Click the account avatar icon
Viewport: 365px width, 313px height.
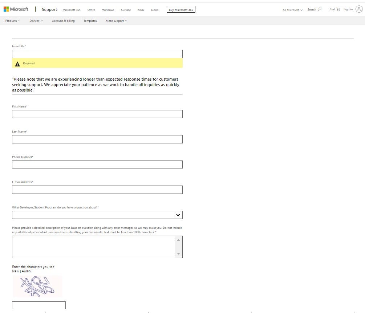(x=359, y=9)
